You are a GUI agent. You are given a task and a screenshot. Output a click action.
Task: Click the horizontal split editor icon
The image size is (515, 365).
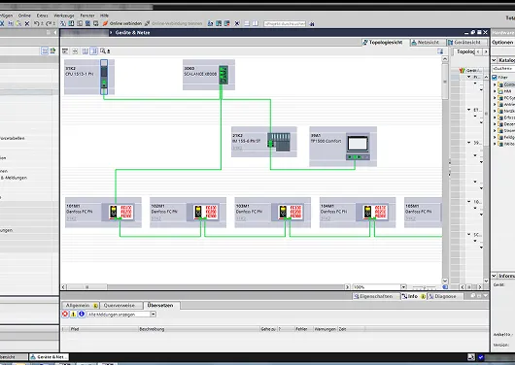247,23
